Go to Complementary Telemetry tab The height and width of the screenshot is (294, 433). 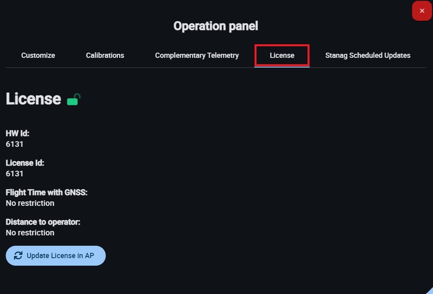[197, 55]
